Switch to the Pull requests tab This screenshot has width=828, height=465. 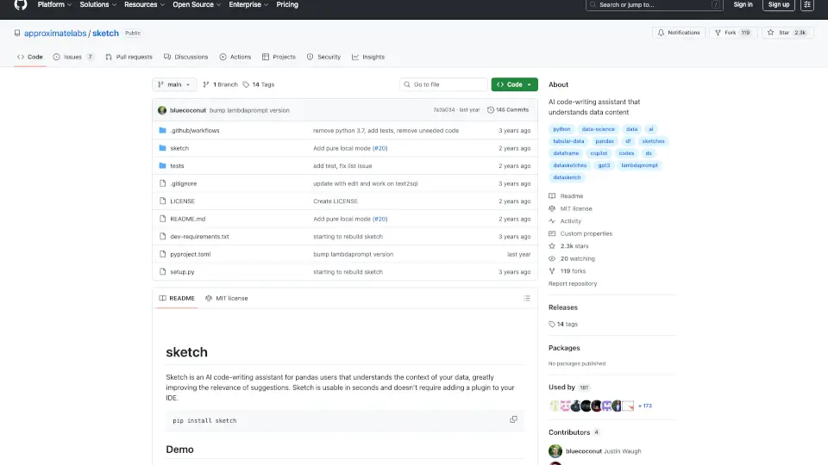(129, 57)
